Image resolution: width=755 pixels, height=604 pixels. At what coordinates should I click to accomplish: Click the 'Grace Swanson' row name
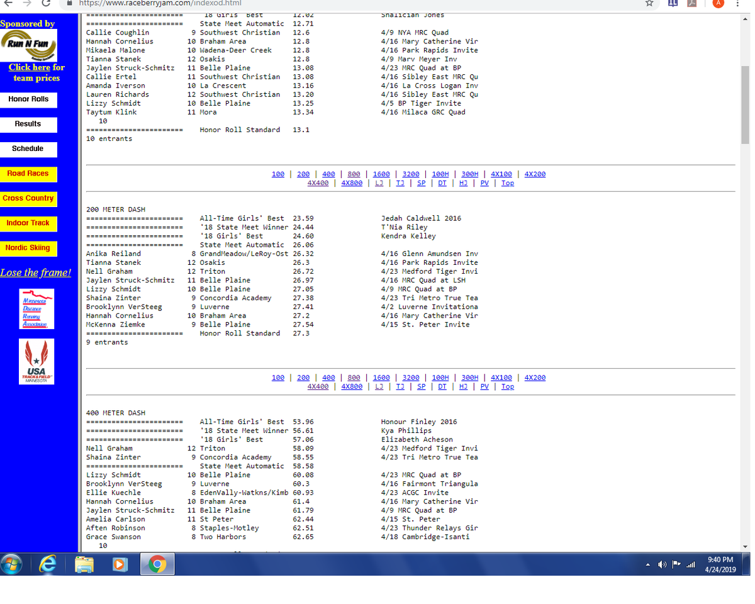[x=113, y=537]
